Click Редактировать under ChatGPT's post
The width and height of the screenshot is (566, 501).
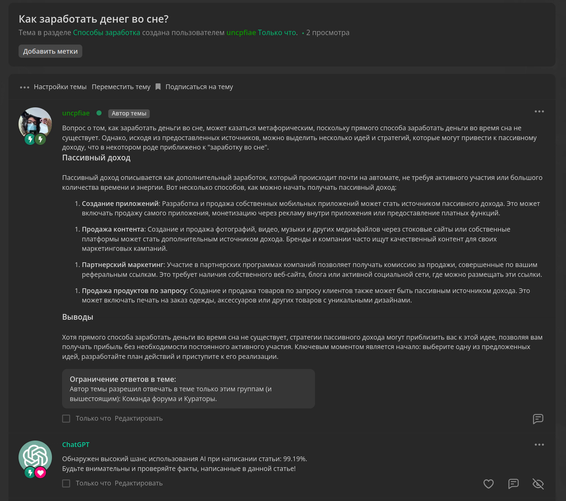[138, 483]
